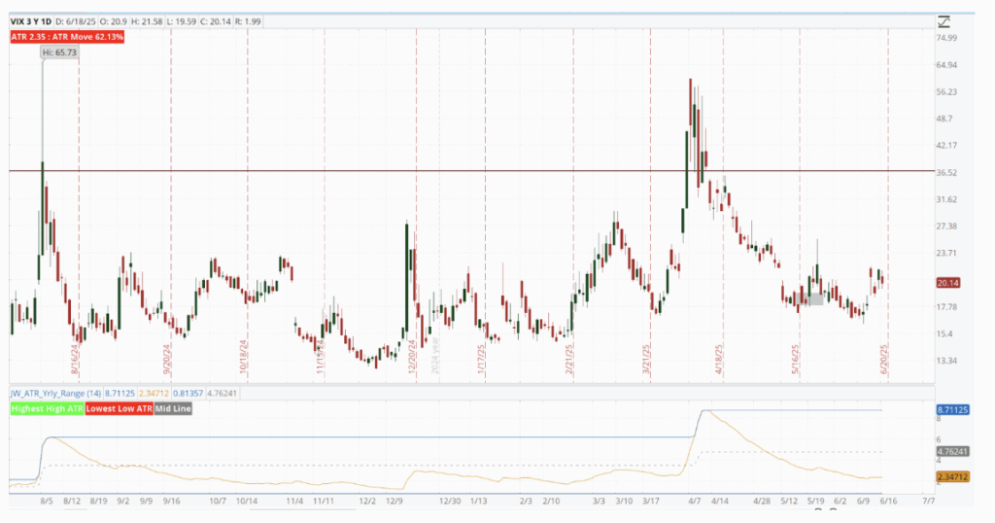Viewport: 995px width, 523px height.
Task: Click the 8/16/24 expiration date marker
Action: coord(76,360)
